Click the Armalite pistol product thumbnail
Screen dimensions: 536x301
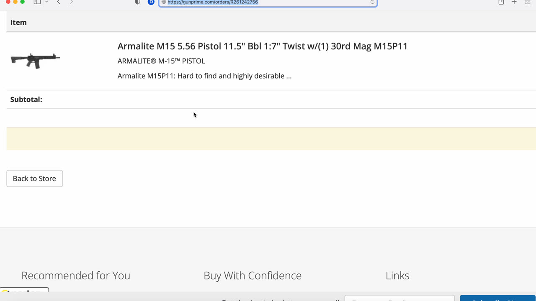pyautogui.click(x=35, y=61)
